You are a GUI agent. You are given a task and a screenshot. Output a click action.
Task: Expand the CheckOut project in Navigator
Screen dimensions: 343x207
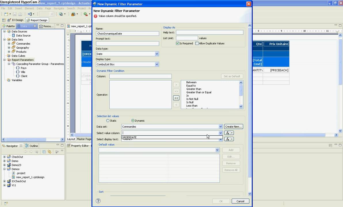[4, 157]
